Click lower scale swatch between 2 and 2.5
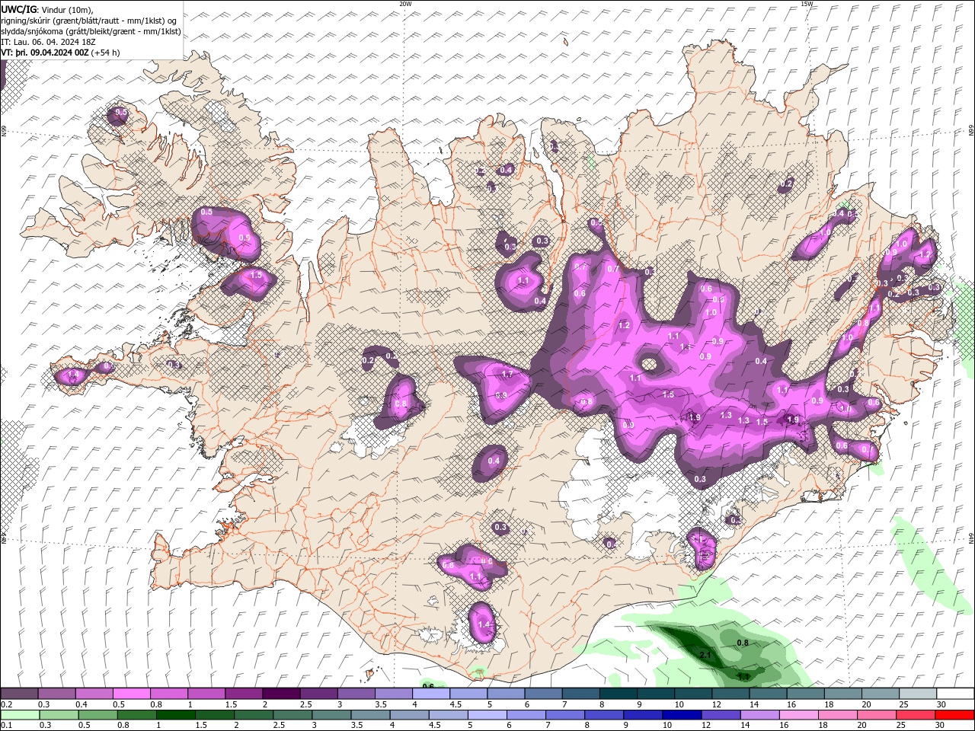The image size is (975, 731). tap(253, 715)
